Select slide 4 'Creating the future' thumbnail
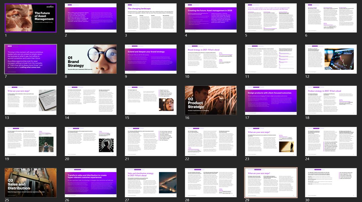The width and height of the screenshot is (362, 202). point(211,18)
